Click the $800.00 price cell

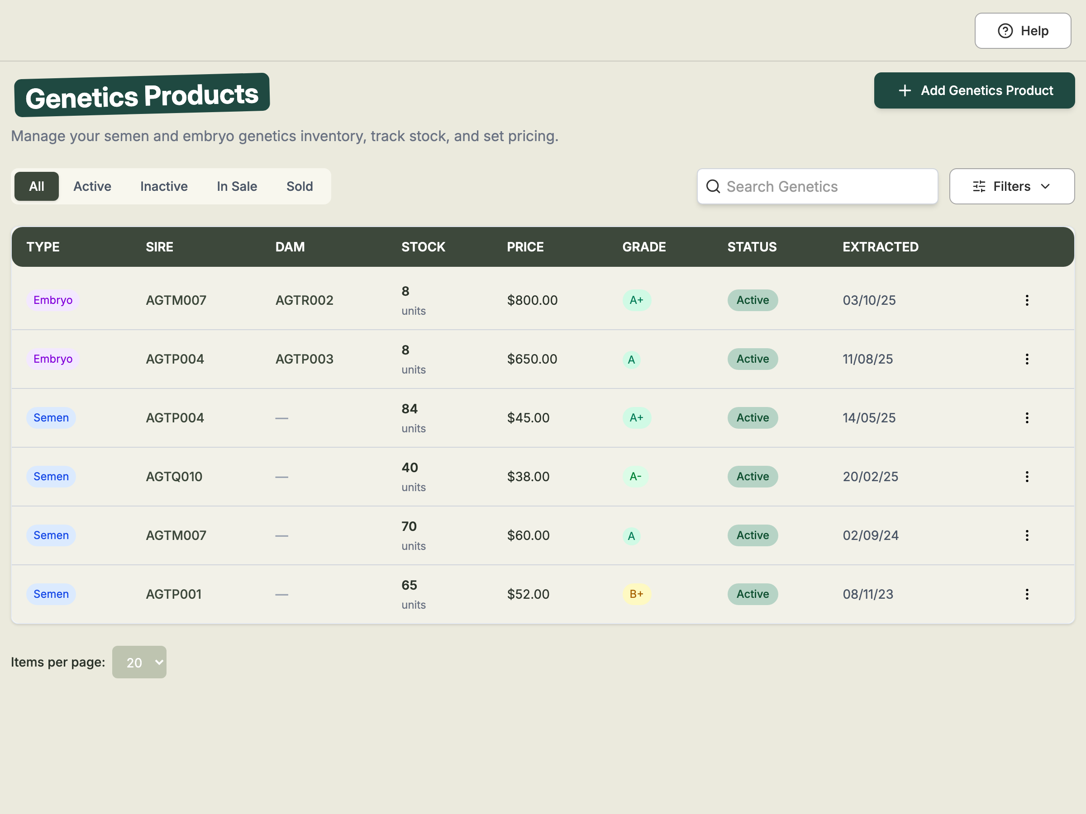[x=532, y=300]
